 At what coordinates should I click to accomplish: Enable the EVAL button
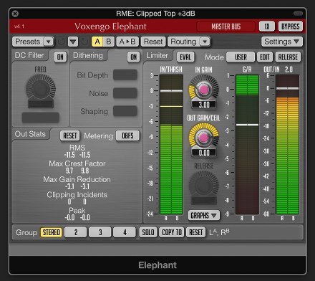[185, 57]
